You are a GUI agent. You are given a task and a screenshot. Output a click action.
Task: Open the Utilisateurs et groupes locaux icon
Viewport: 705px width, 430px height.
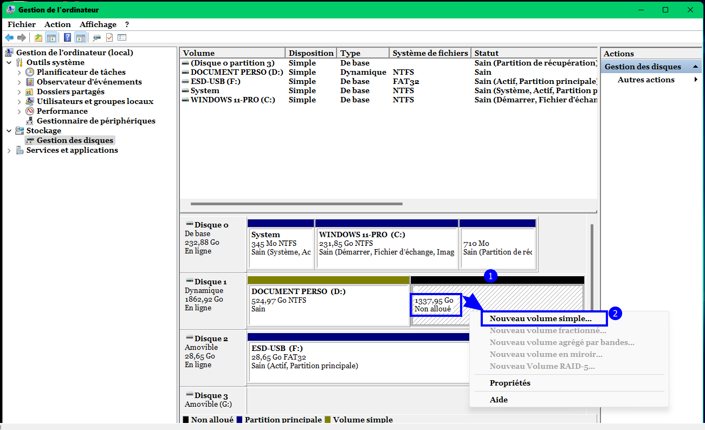pyautogui.click(x=30, y=101)
